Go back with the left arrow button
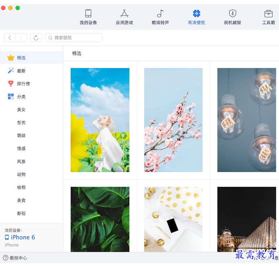The image size is (279, 266). tap(10, 38)
